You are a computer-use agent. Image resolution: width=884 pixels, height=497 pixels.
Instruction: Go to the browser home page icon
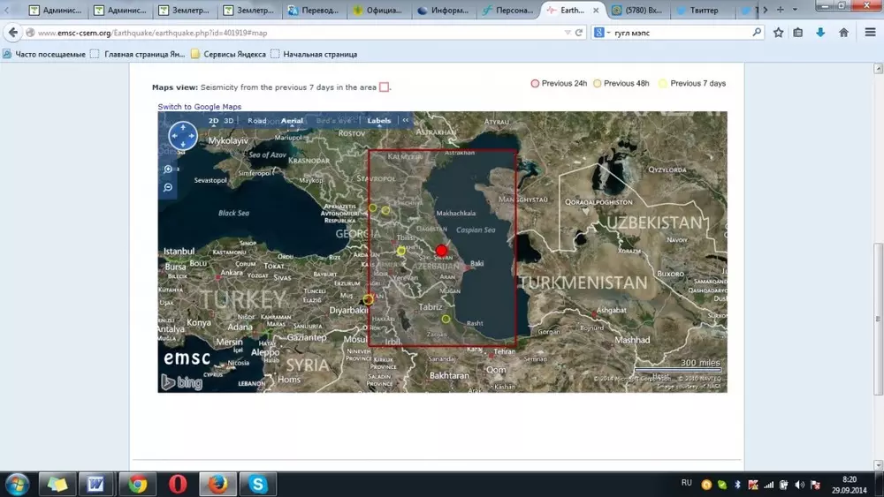[x=843, y=33]
